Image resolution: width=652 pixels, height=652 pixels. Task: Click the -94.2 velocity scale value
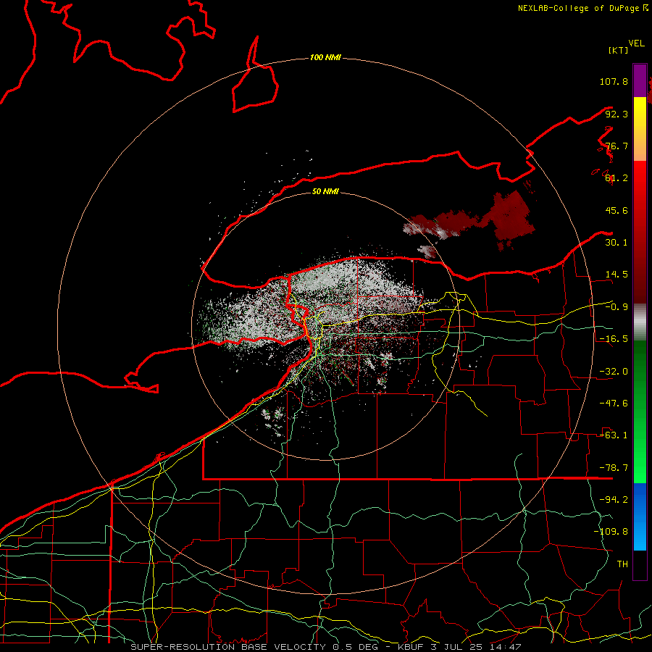tap(614, 499)
